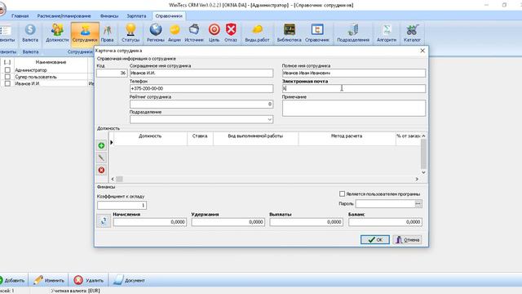Viewport: 522px width, 294px height.
Task: Focus the Электронная почта field
Action: 353,88
